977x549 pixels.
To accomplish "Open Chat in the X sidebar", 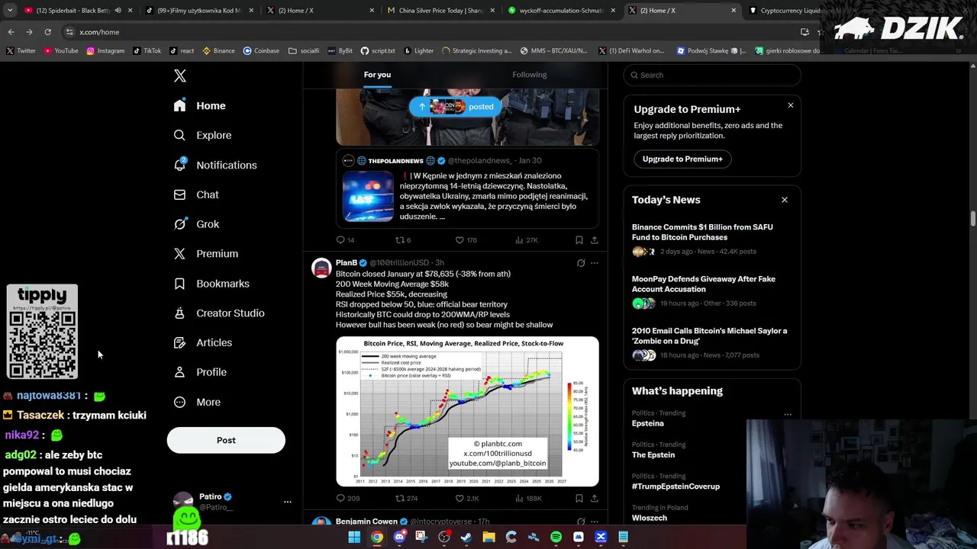I will [x=196, y=194].
